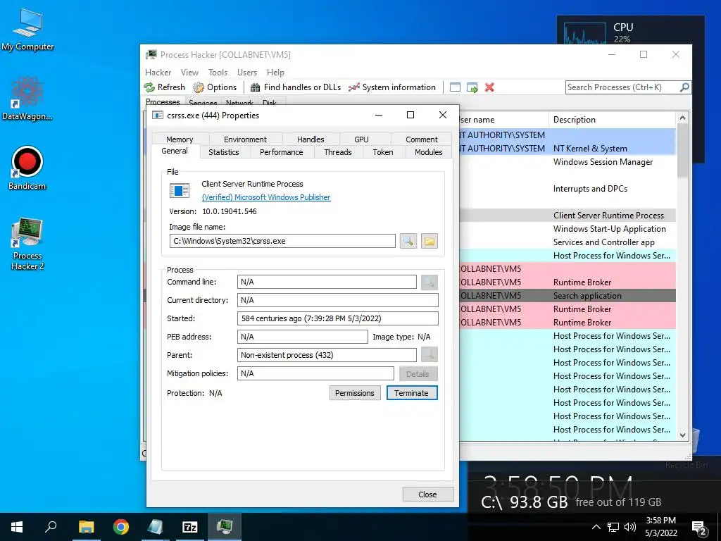Image resolution: width=721 pixels, height=541 pixels.
Task: Open the Options toolbar button
Action: 215,87
